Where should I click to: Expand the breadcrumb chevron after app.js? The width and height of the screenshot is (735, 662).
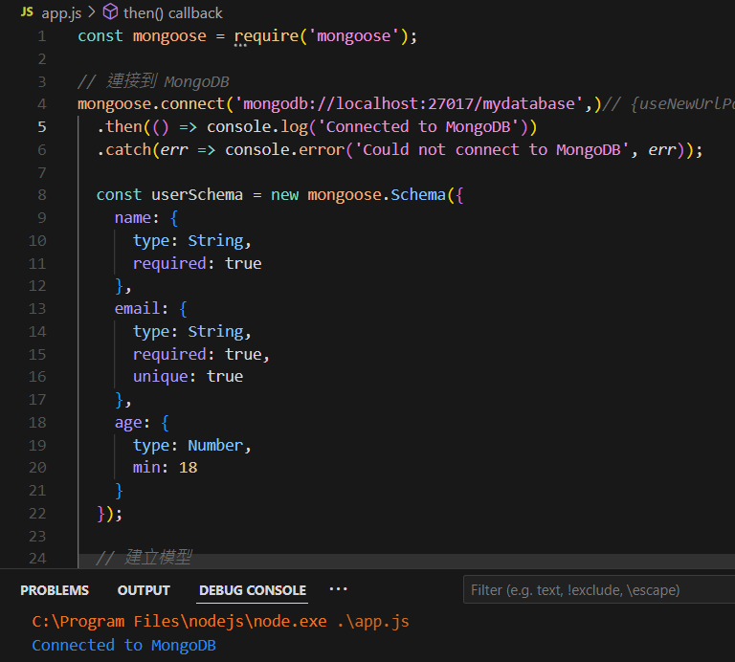click(x=92, y=12)
